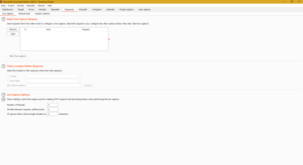Expand the Cookie dropdown list

pyautogui.click(x=78, y=76)
